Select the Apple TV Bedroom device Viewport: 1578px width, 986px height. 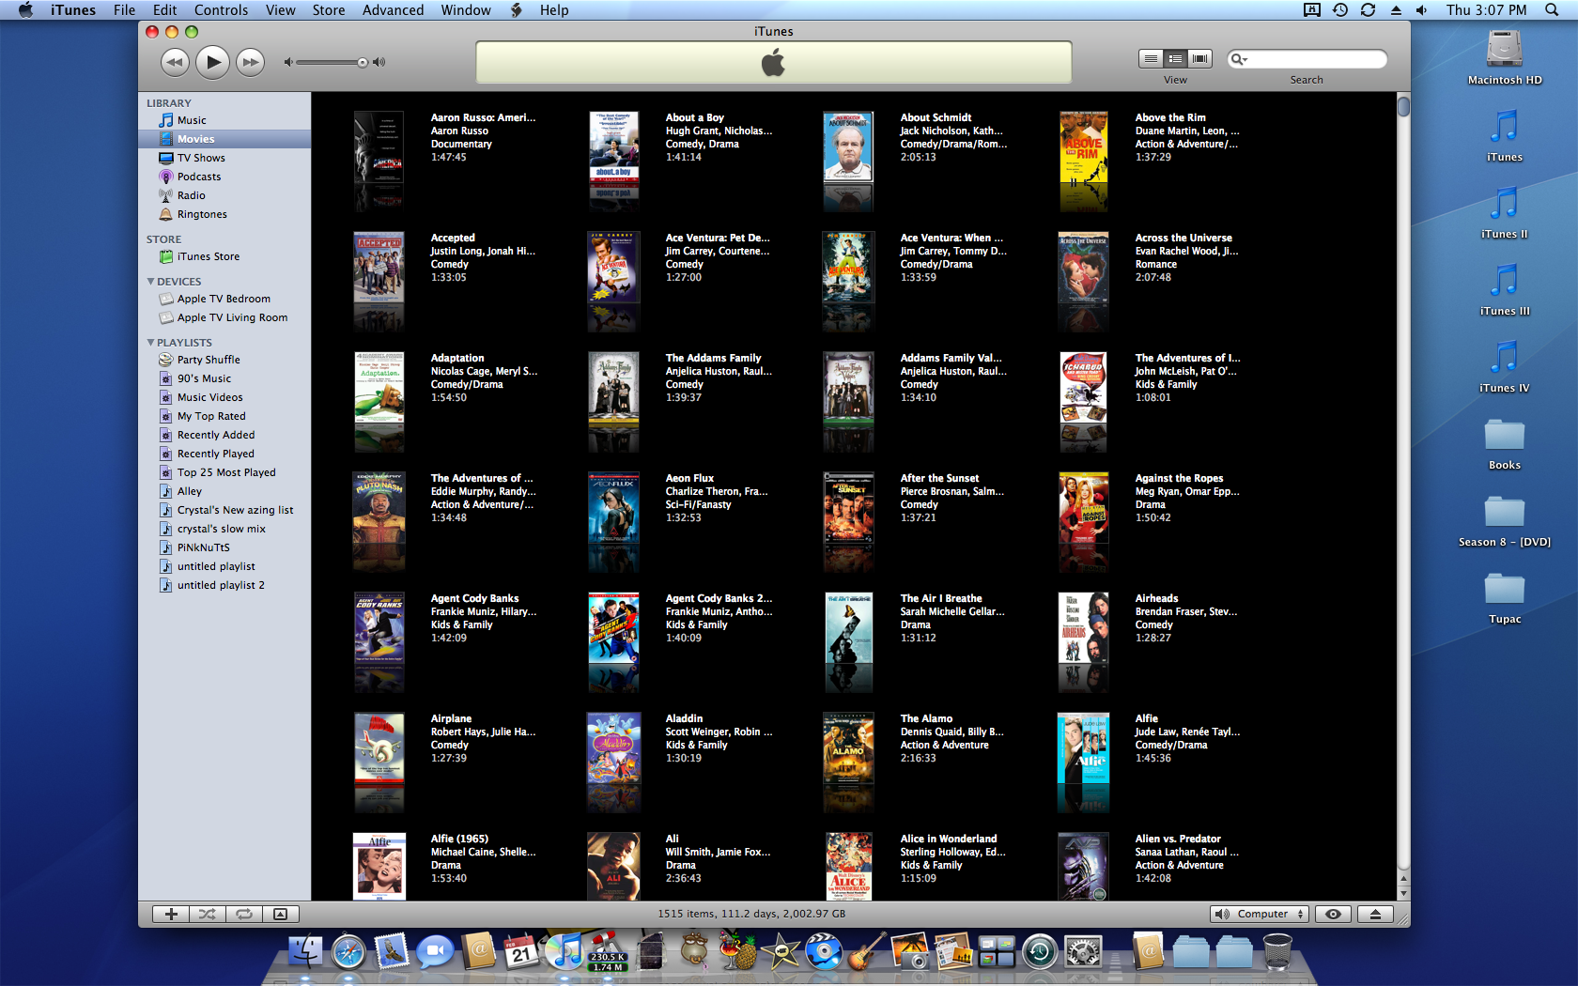point(225,299)
